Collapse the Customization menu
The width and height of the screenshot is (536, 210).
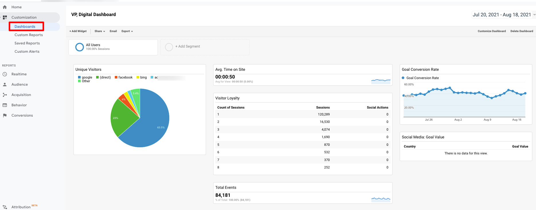pyautogui.click(x=24, y=17)
